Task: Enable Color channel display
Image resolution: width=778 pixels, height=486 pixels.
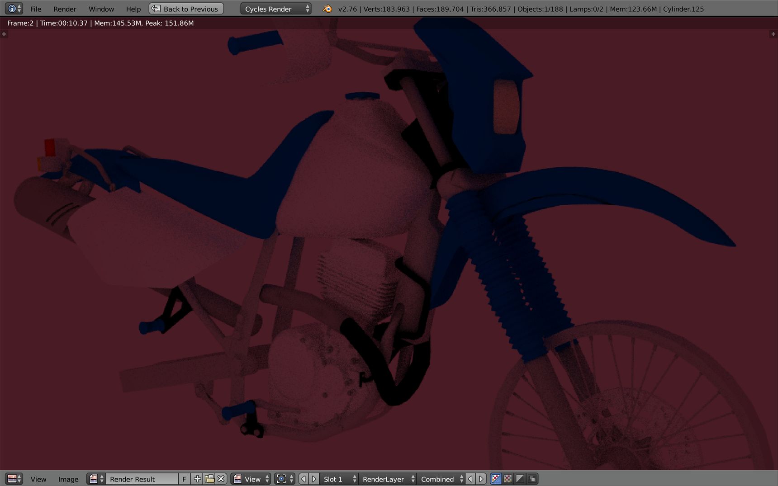Action: pos(508,479)
